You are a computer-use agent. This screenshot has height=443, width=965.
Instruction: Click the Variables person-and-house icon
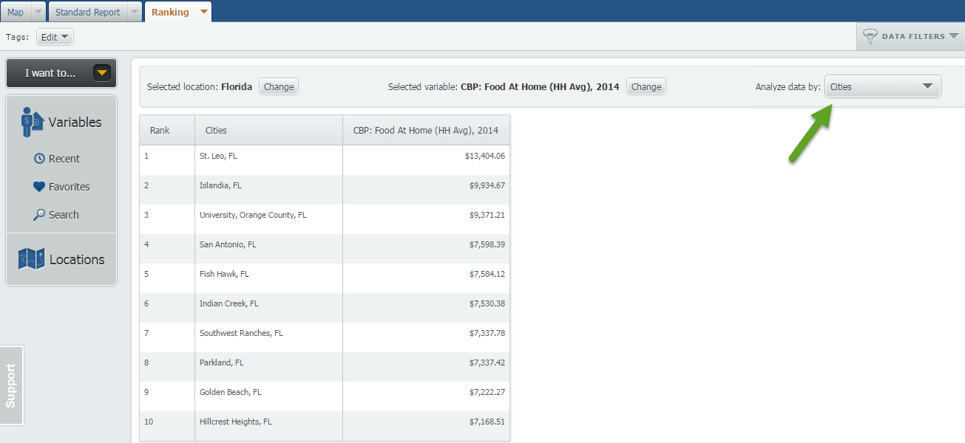point(32,122)
